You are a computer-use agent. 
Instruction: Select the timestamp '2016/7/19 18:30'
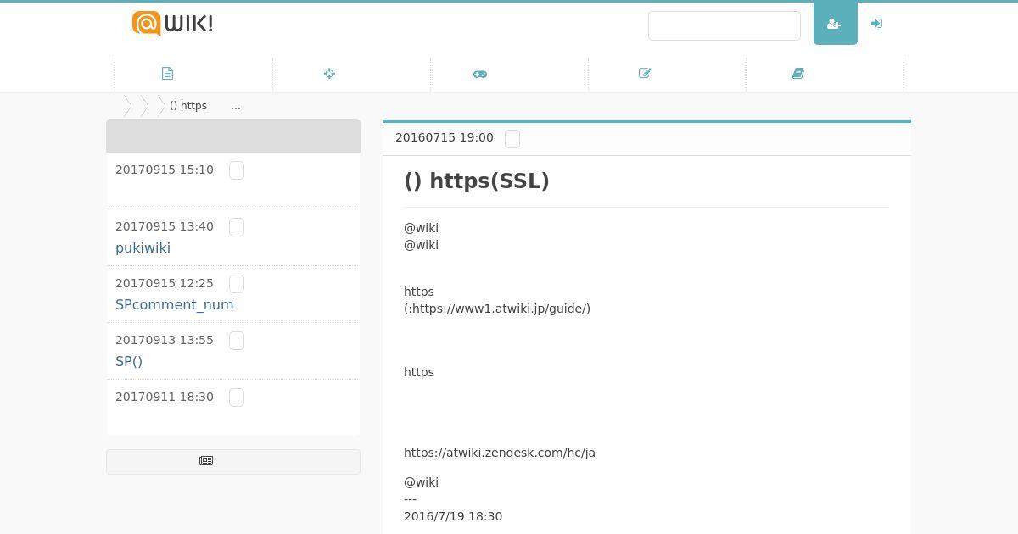[x=453, y=516]
